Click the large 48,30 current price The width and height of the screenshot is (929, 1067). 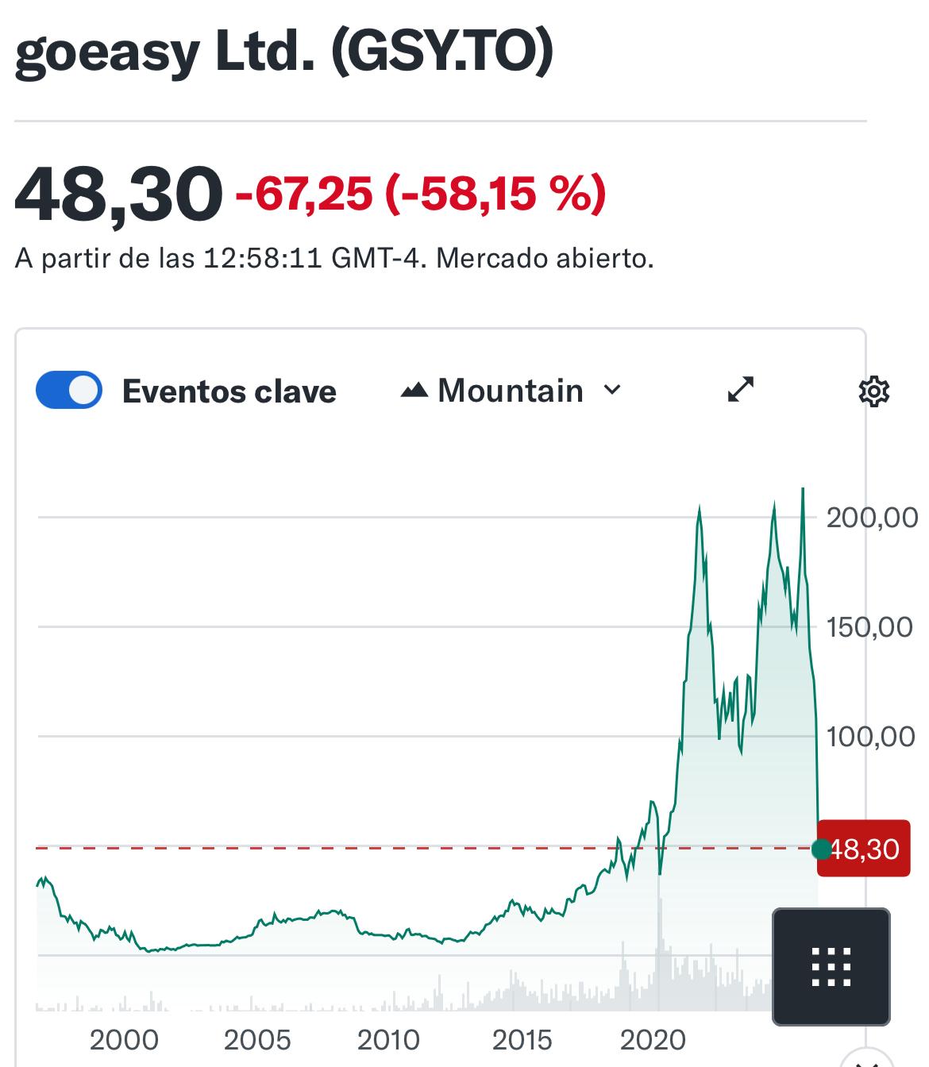(x=118, y=194)
